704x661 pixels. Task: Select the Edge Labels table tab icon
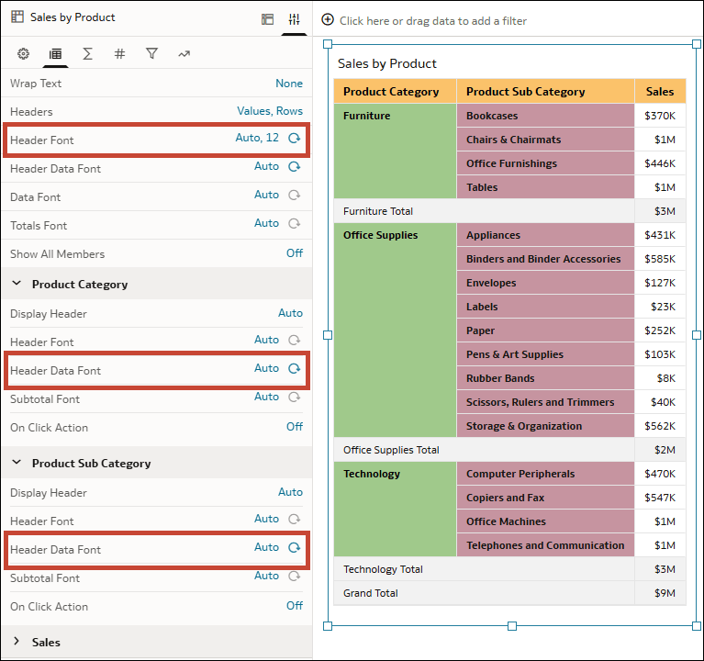coord(55,54)
